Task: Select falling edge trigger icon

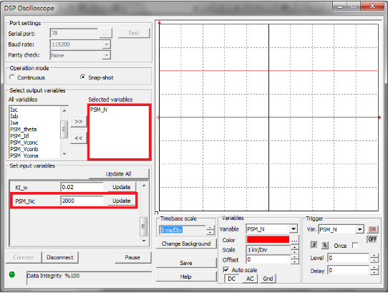Action: tap(325, 245)
